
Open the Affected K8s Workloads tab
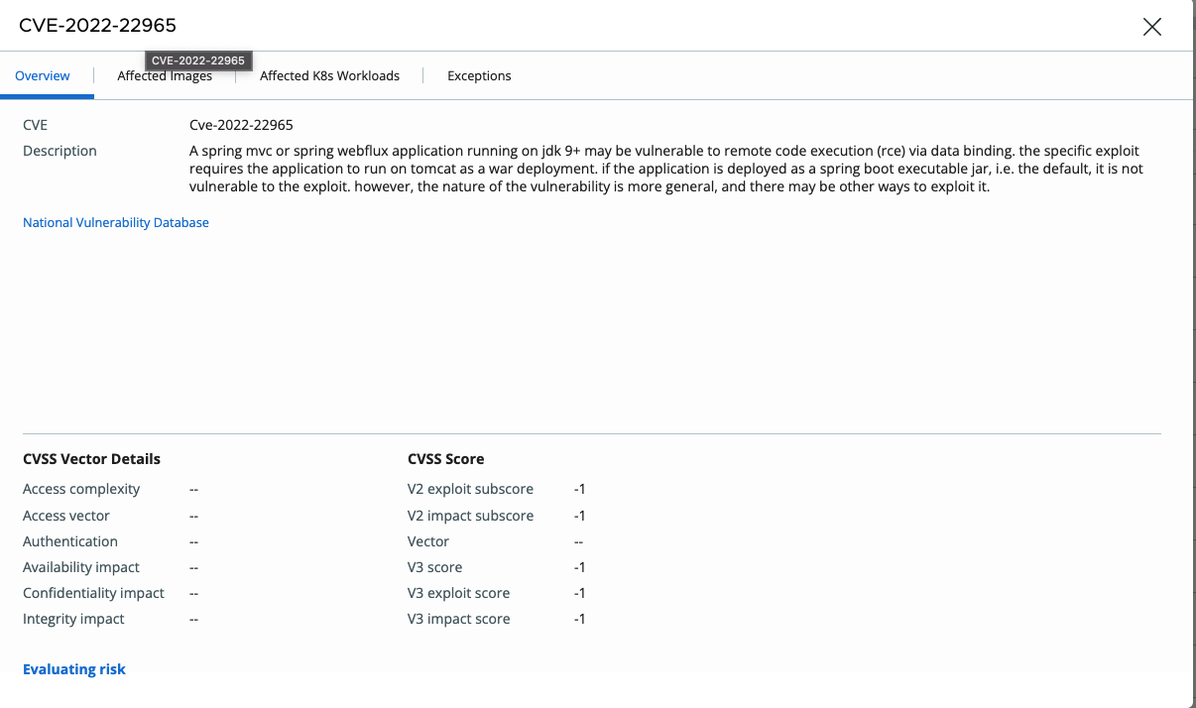(x=329, y=75)
